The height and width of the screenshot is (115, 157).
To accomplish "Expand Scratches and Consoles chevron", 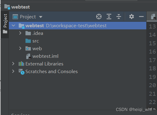I will (x=13, y=71).
